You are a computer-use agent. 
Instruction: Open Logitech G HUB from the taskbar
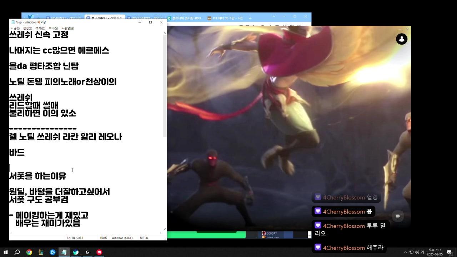[87, 252]
